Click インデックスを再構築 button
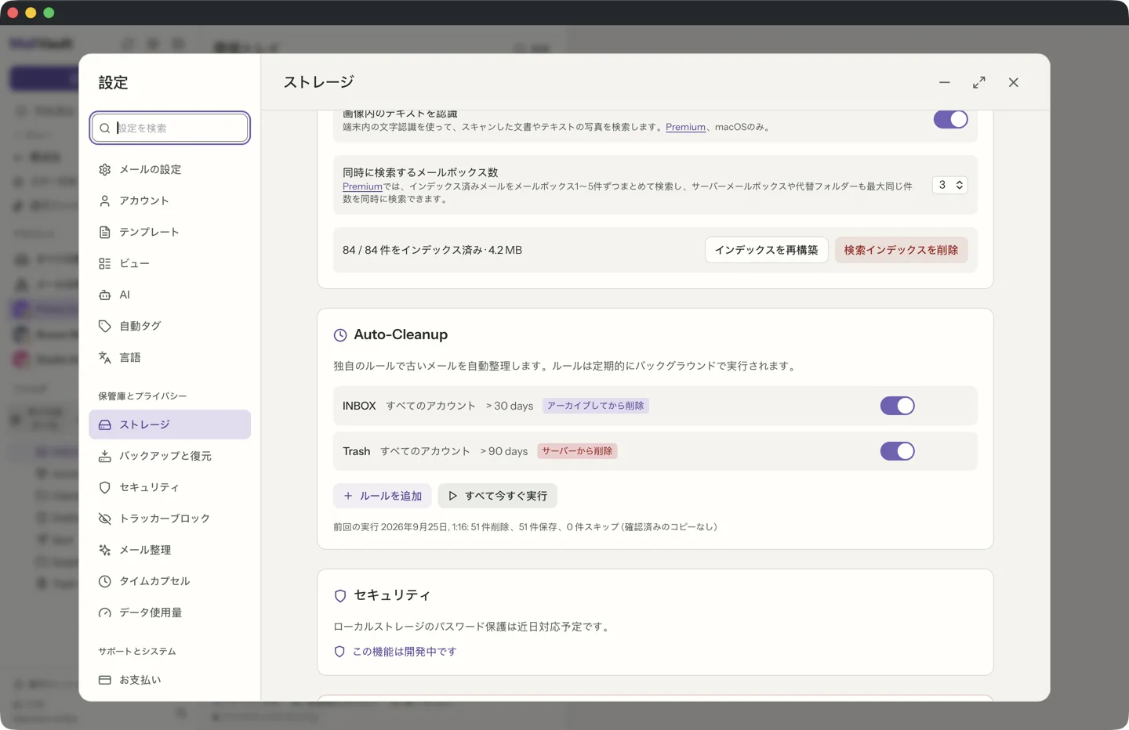Image resolution: width=1129 pixels, height=730 pixels. point(766,250)
